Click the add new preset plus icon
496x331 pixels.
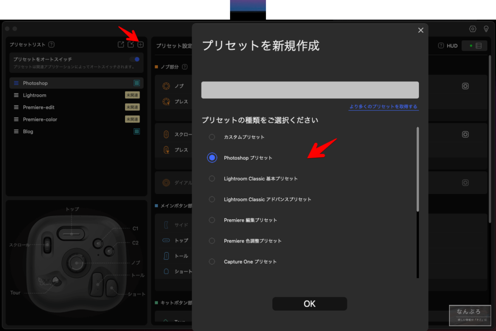(140, 45)
